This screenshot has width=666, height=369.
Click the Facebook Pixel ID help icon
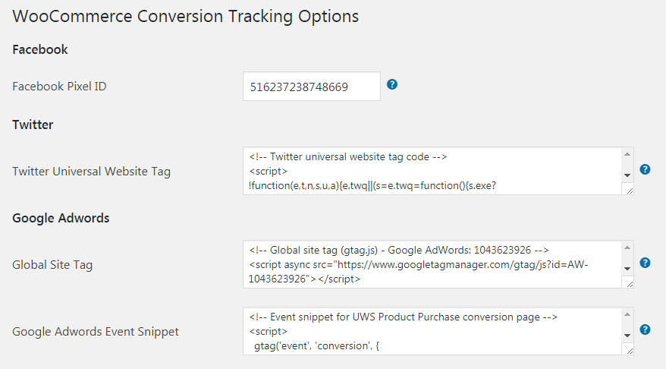click(392, 84)
